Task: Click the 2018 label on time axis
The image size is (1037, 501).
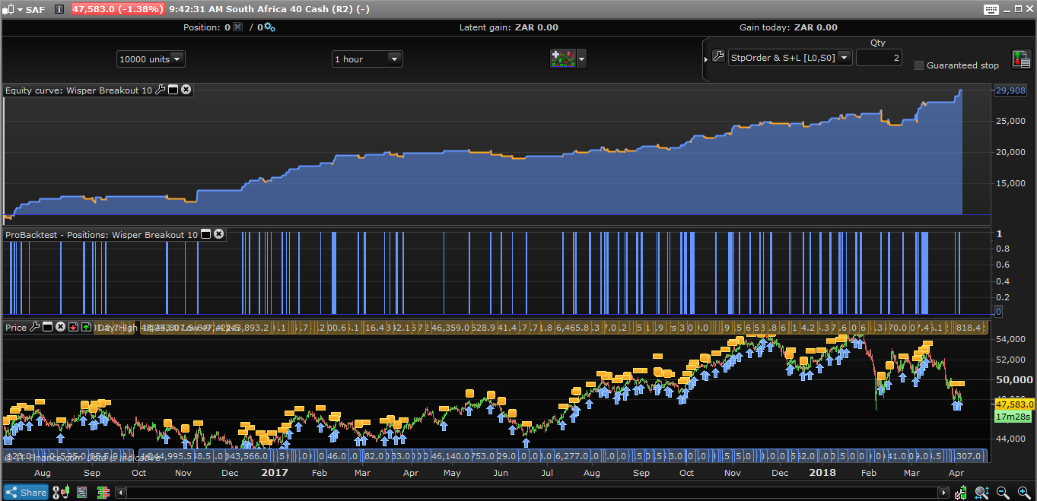Action: 822,472
